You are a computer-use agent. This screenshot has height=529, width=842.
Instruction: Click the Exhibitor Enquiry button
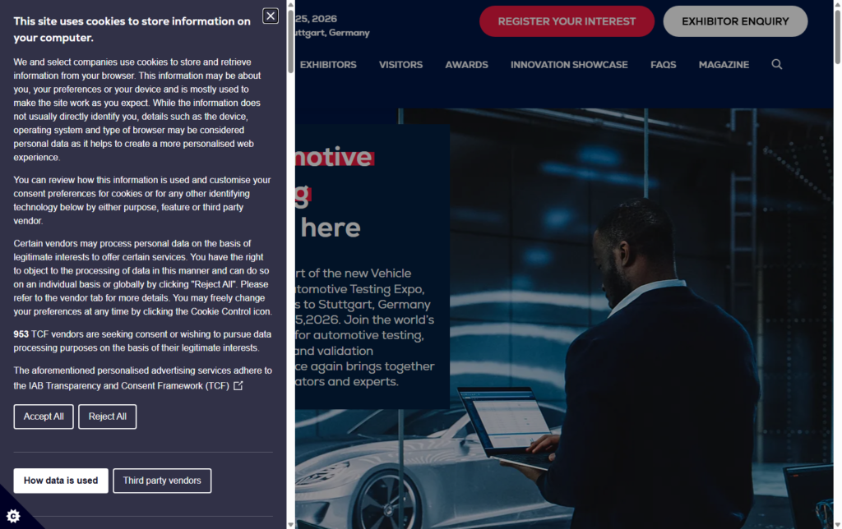735,21
